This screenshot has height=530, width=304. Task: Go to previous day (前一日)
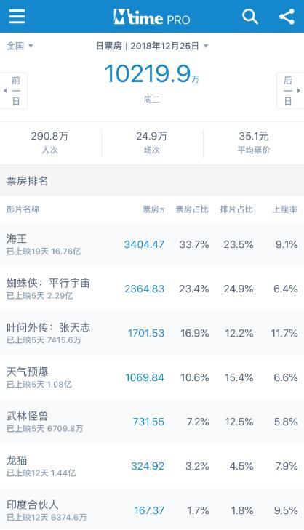(14, 91)
